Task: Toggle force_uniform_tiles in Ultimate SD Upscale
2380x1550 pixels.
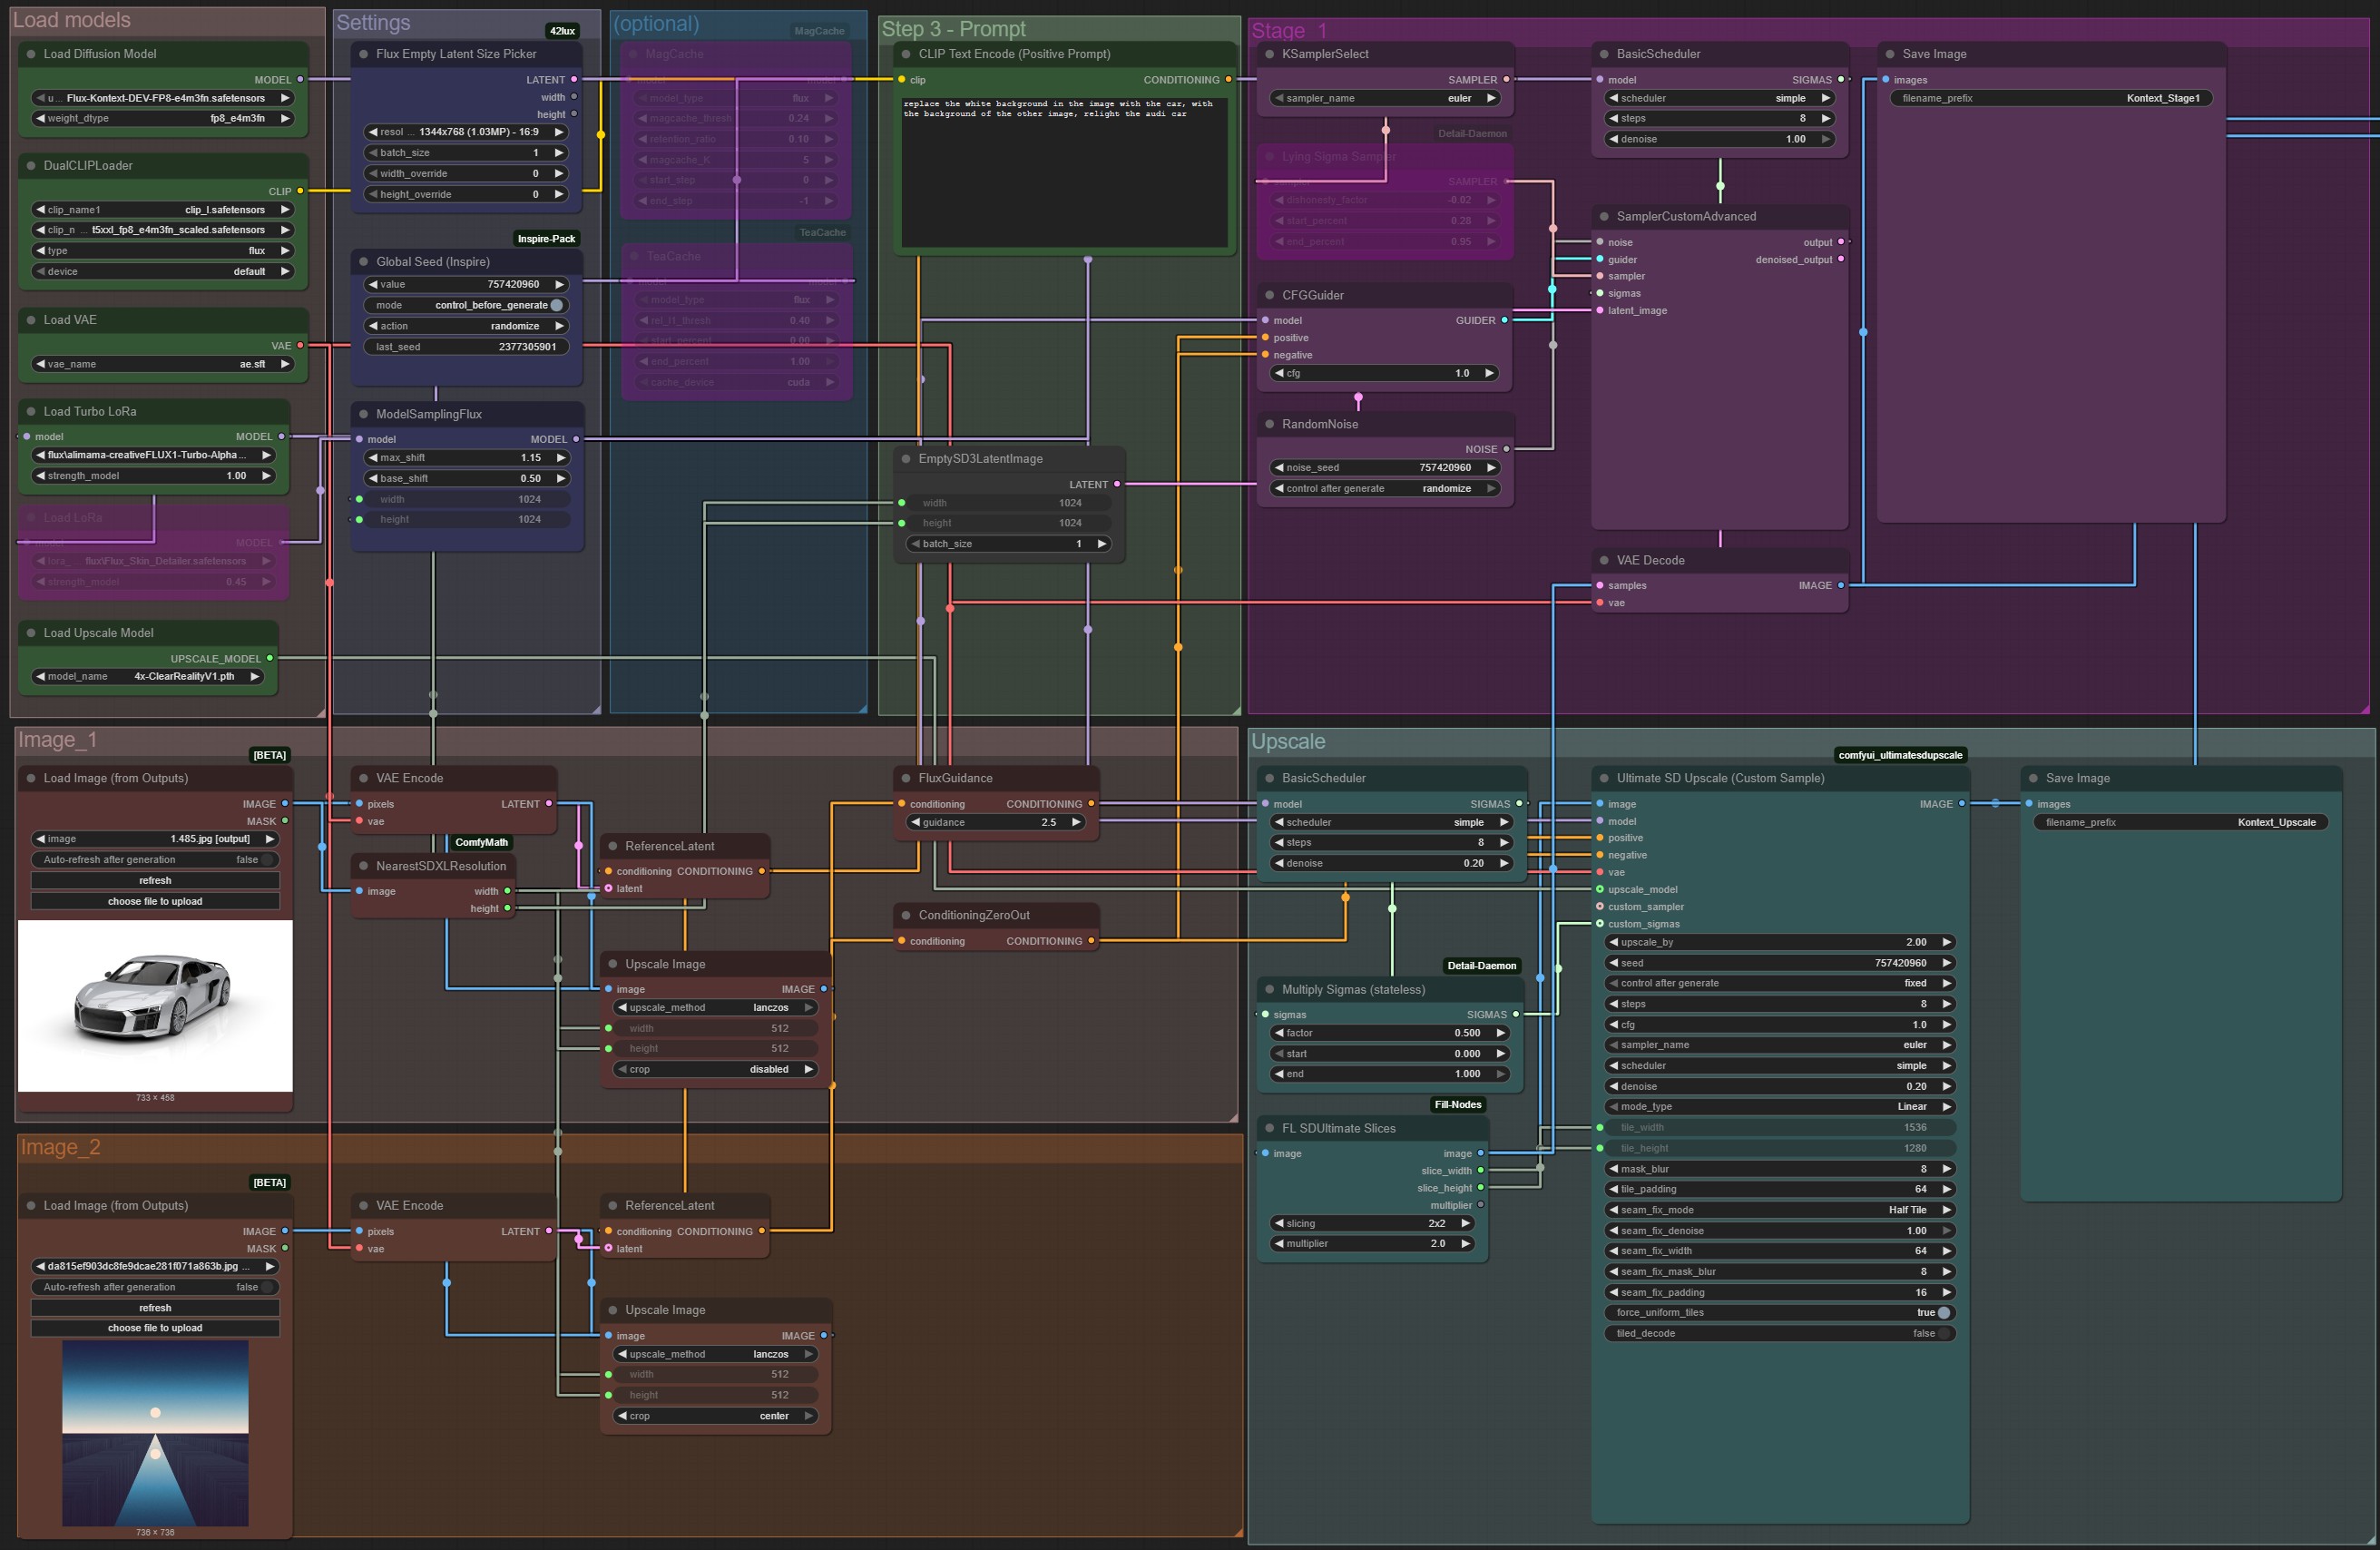Action: click(x=1943, y=1312)
